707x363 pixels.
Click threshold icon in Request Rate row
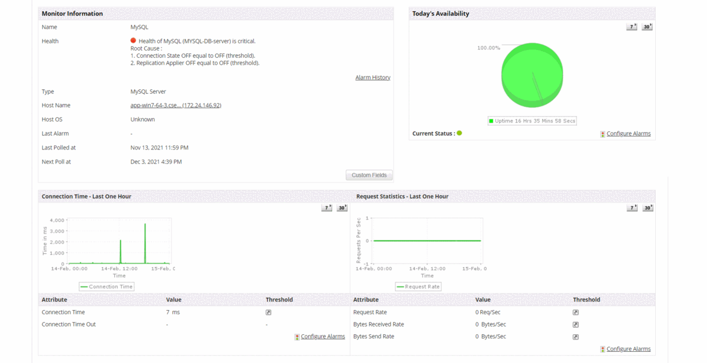pos(576,312)
